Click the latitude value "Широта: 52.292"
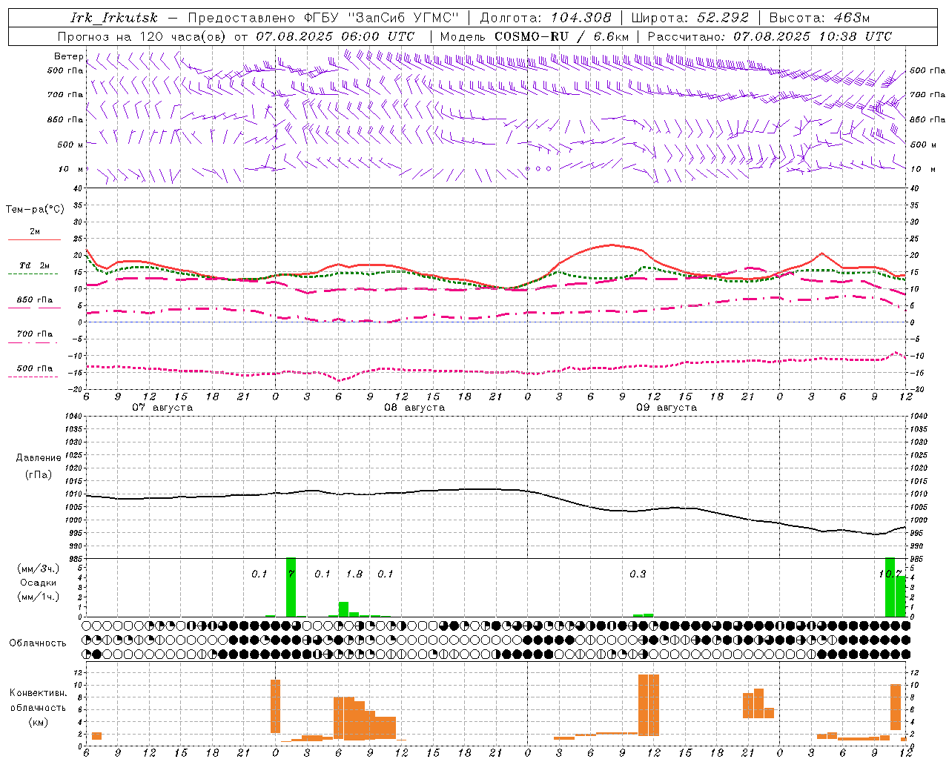This screenshot has width=949, height=759. (x=690, y=18)
